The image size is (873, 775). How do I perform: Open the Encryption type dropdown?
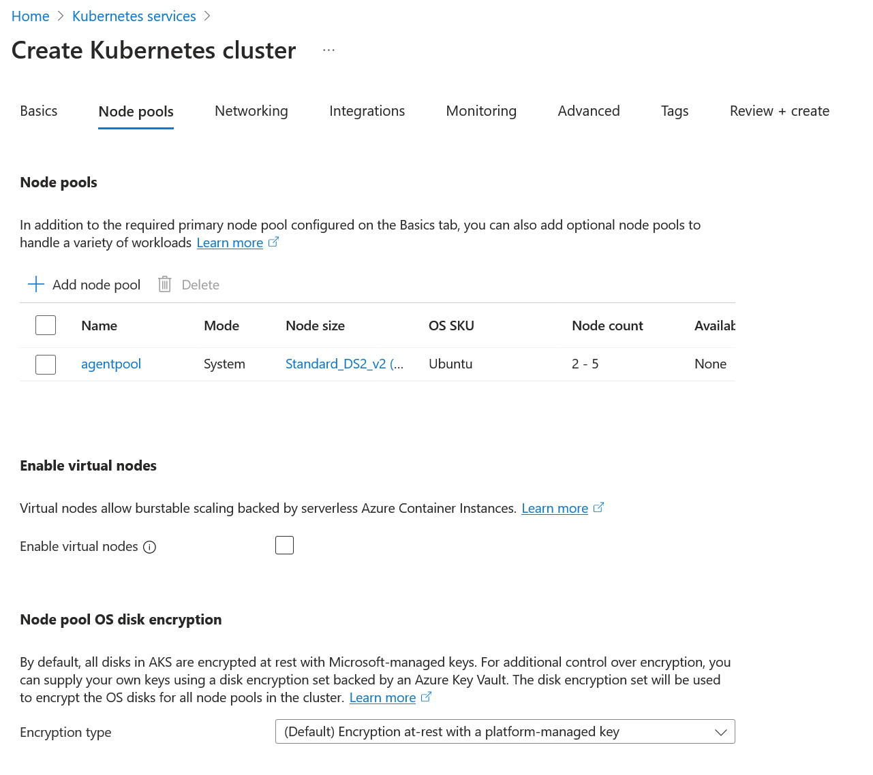pyautogui.click(x=505, y=732)
